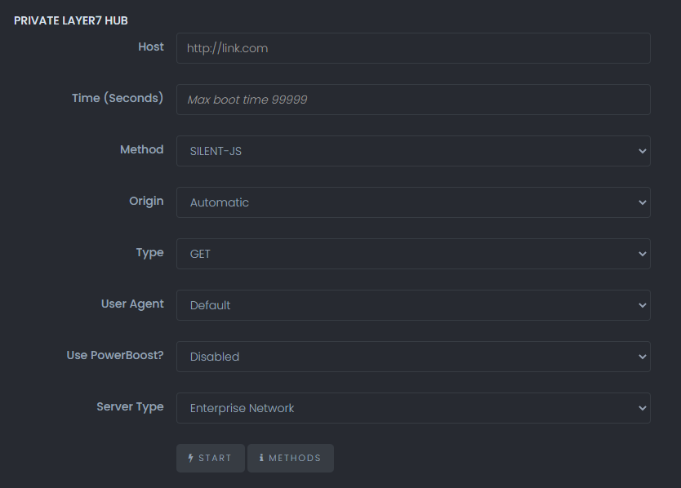The width and height of the screenshot is (681, 488).
Task: Open the Type dropdown showing GET
Action: coord(413,254)
